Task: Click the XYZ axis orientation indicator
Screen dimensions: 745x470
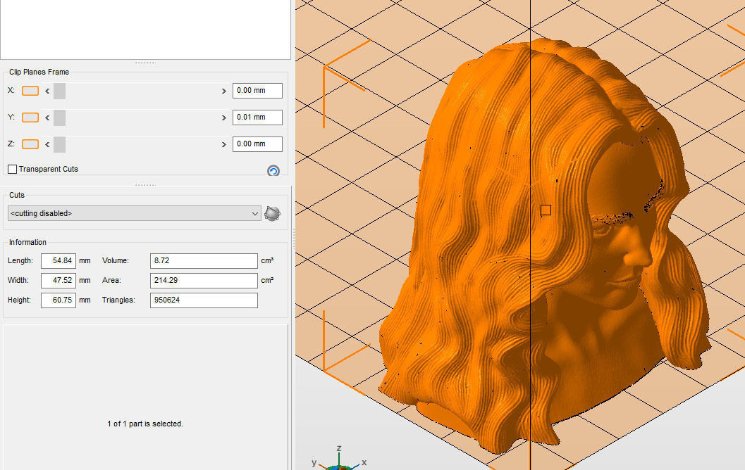Action: 339,459
